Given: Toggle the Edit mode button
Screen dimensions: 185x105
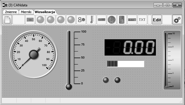Looking at the screenshot, I should coord(157,20).
